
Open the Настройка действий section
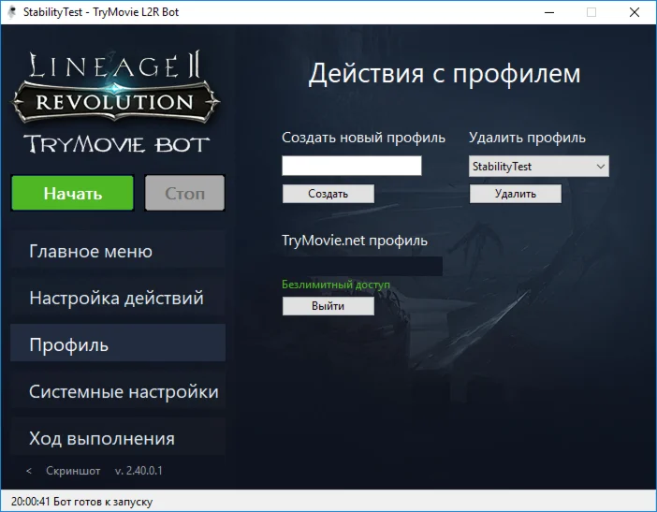coord(118,299)
